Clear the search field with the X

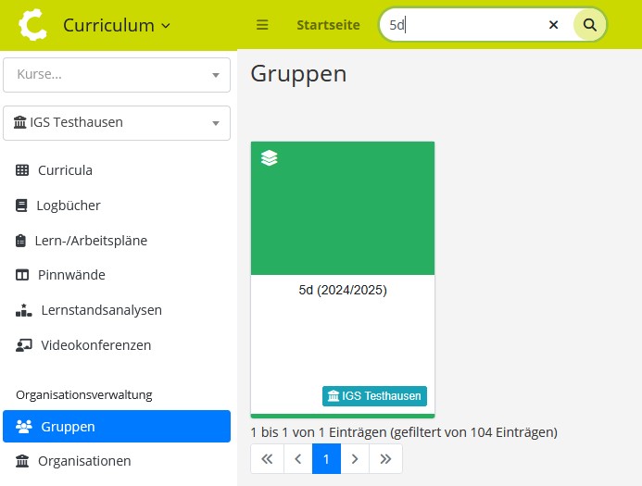tap(553, 25)
